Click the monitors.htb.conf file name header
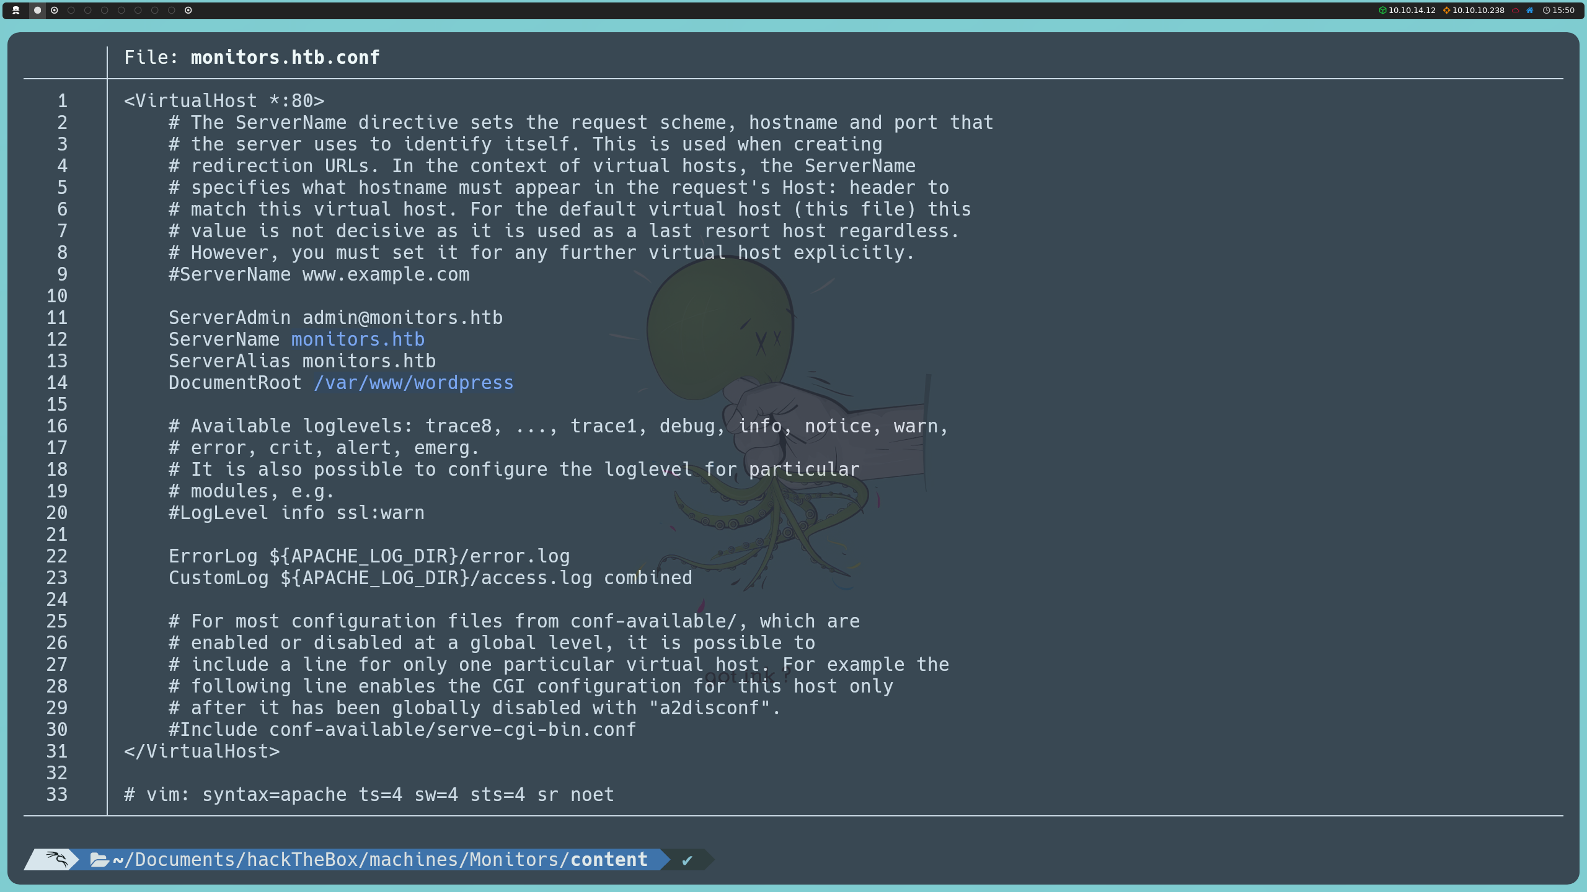This screenshot has height=892, width=1587. [285, 58]
